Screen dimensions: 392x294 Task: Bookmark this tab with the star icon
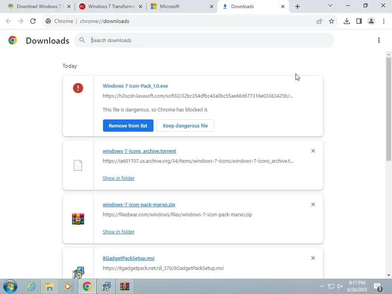point(332,21)
